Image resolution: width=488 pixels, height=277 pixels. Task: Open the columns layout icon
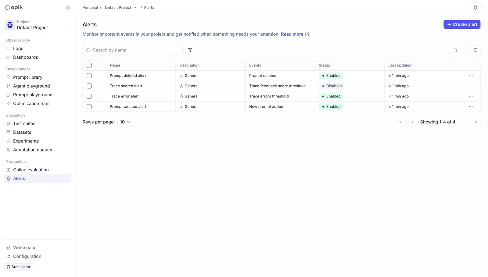(475, 50)
